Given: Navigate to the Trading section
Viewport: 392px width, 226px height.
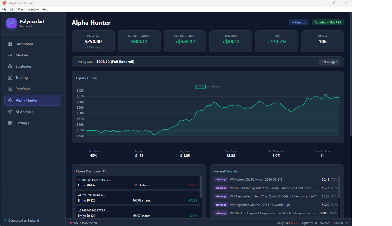Looking at the screenshot, I should [x=21, y=78].
